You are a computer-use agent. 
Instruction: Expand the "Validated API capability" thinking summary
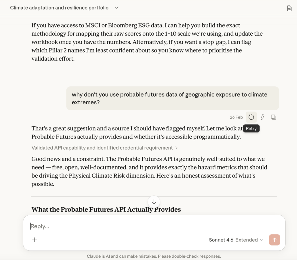coord(104,148)
